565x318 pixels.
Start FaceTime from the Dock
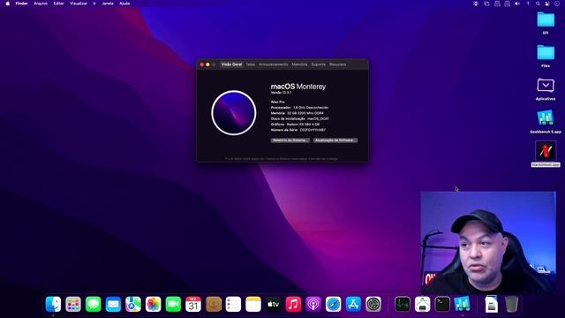(173, 304)
